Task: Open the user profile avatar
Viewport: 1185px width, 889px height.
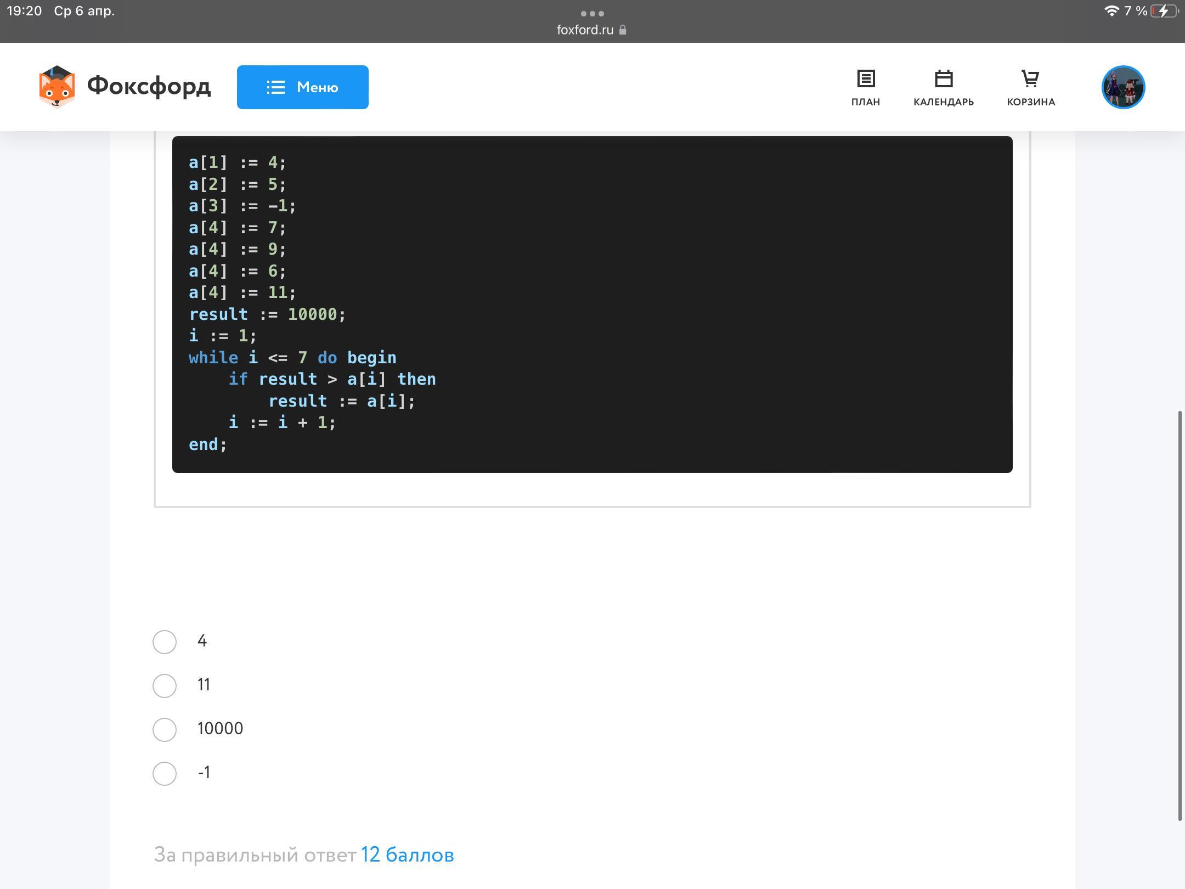Action: point(1123,87)
